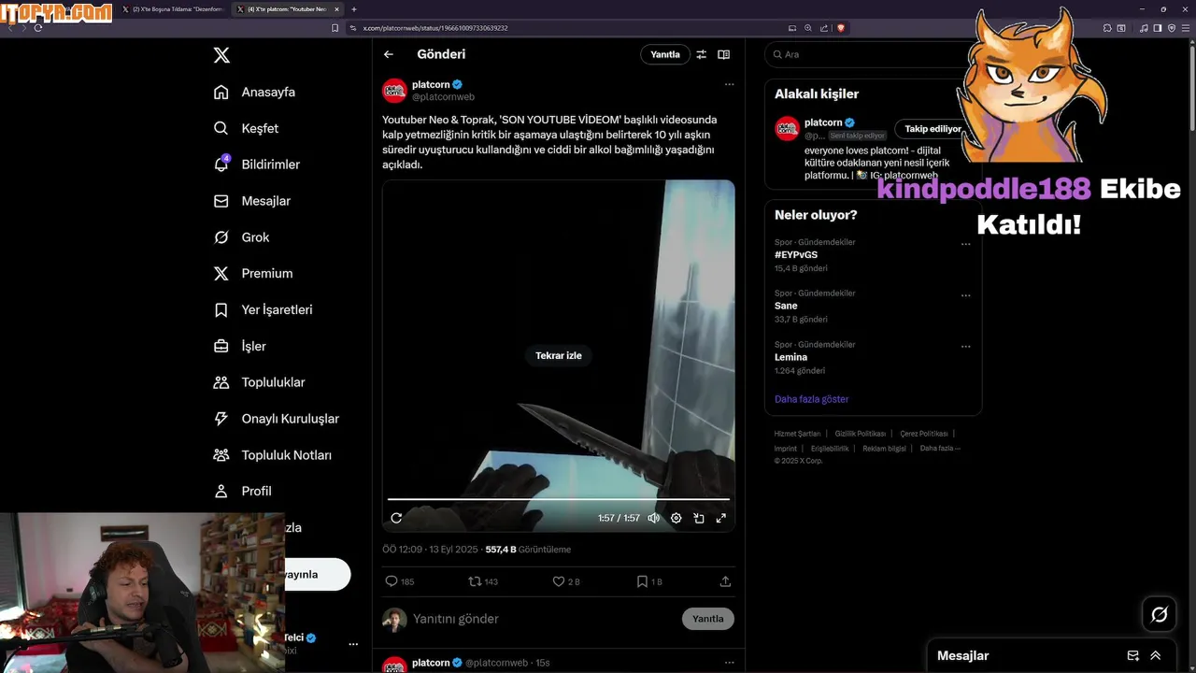Viewport: 1196px width, 673px height.
Task: Toggle picture-in-picture on video
Action: 698,518
